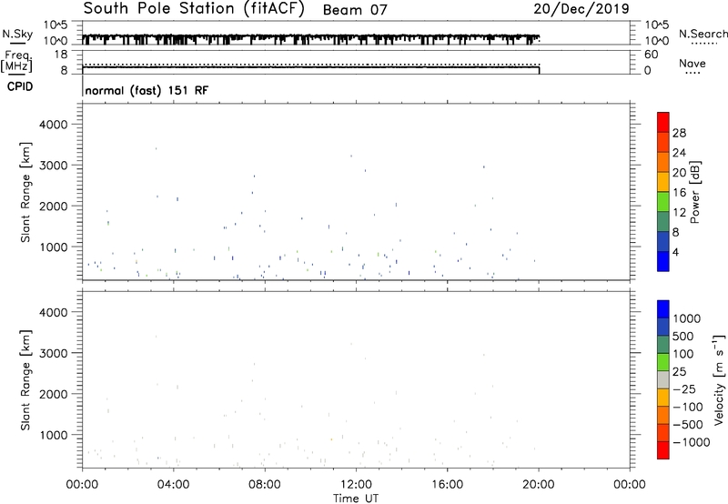728x504 pixels.
Task: Select the "CPID" label
Action: point(20,86)
